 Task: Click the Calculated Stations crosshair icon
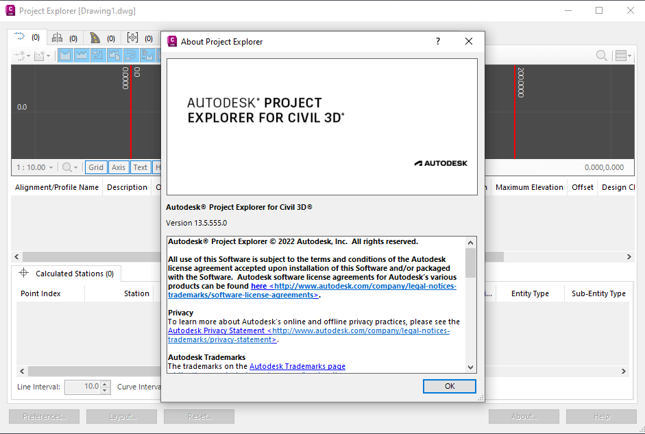tap(24, 273)
